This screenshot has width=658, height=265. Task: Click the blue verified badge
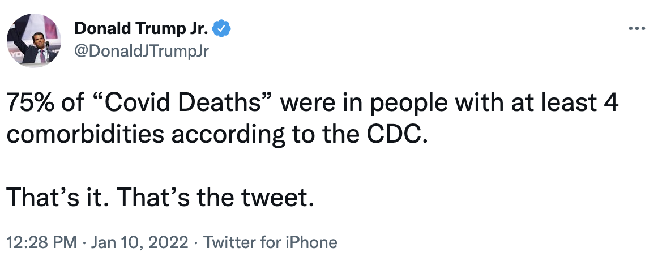click(221, 28)
